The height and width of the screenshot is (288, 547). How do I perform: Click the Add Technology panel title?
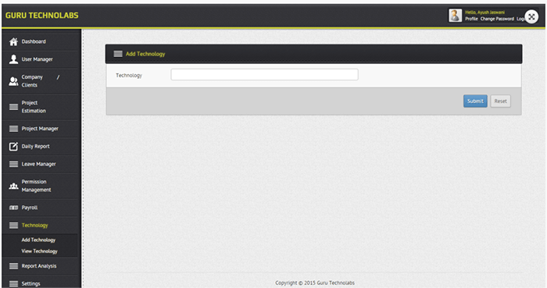coord(145,54)
